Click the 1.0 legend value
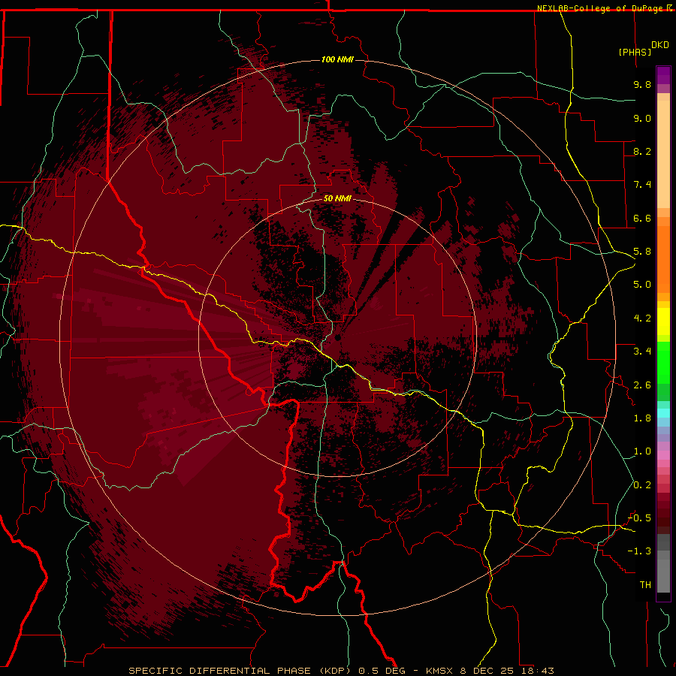Image resolution: width=676 pixels, height=676 pixels. coord(642,451)
